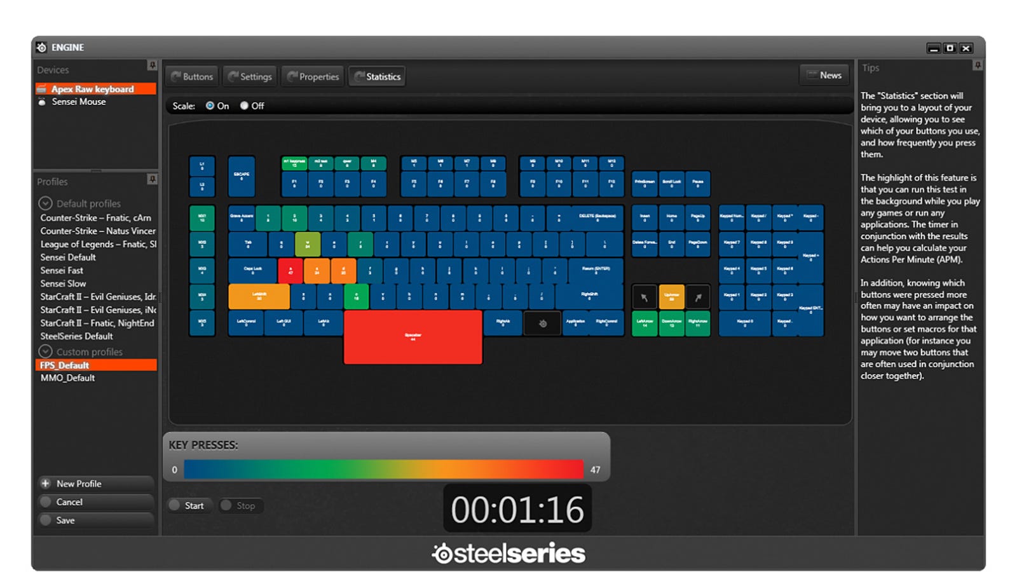
Task: Select StarCraft II – Fnatic, NightEnd profile
Action: (96, 323)
